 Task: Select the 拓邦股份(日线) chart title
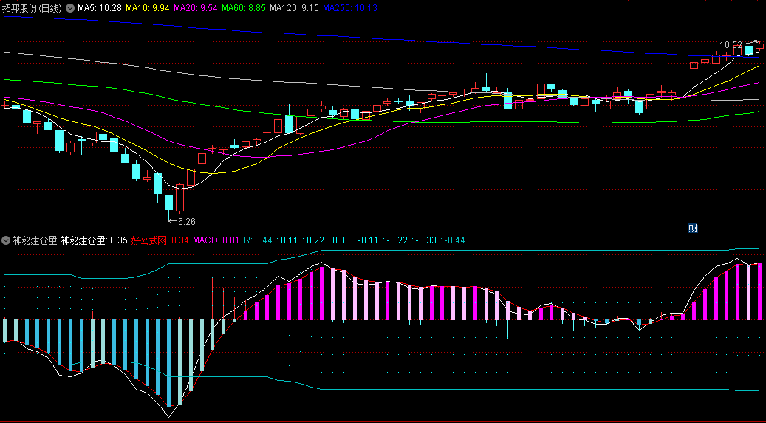point(33,8)
